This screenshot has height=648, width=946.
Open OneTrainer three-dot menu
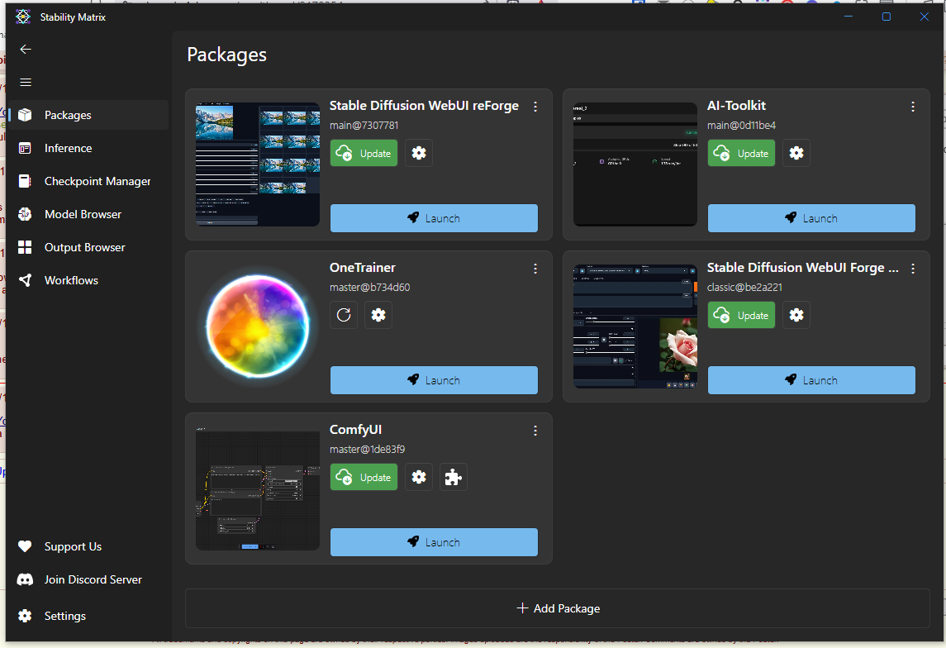(535, 269)
